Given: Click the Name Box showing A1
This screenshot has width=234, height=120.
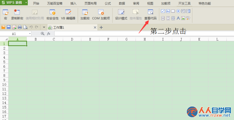Looking at the screenshot, I should (x=14, y=34).
